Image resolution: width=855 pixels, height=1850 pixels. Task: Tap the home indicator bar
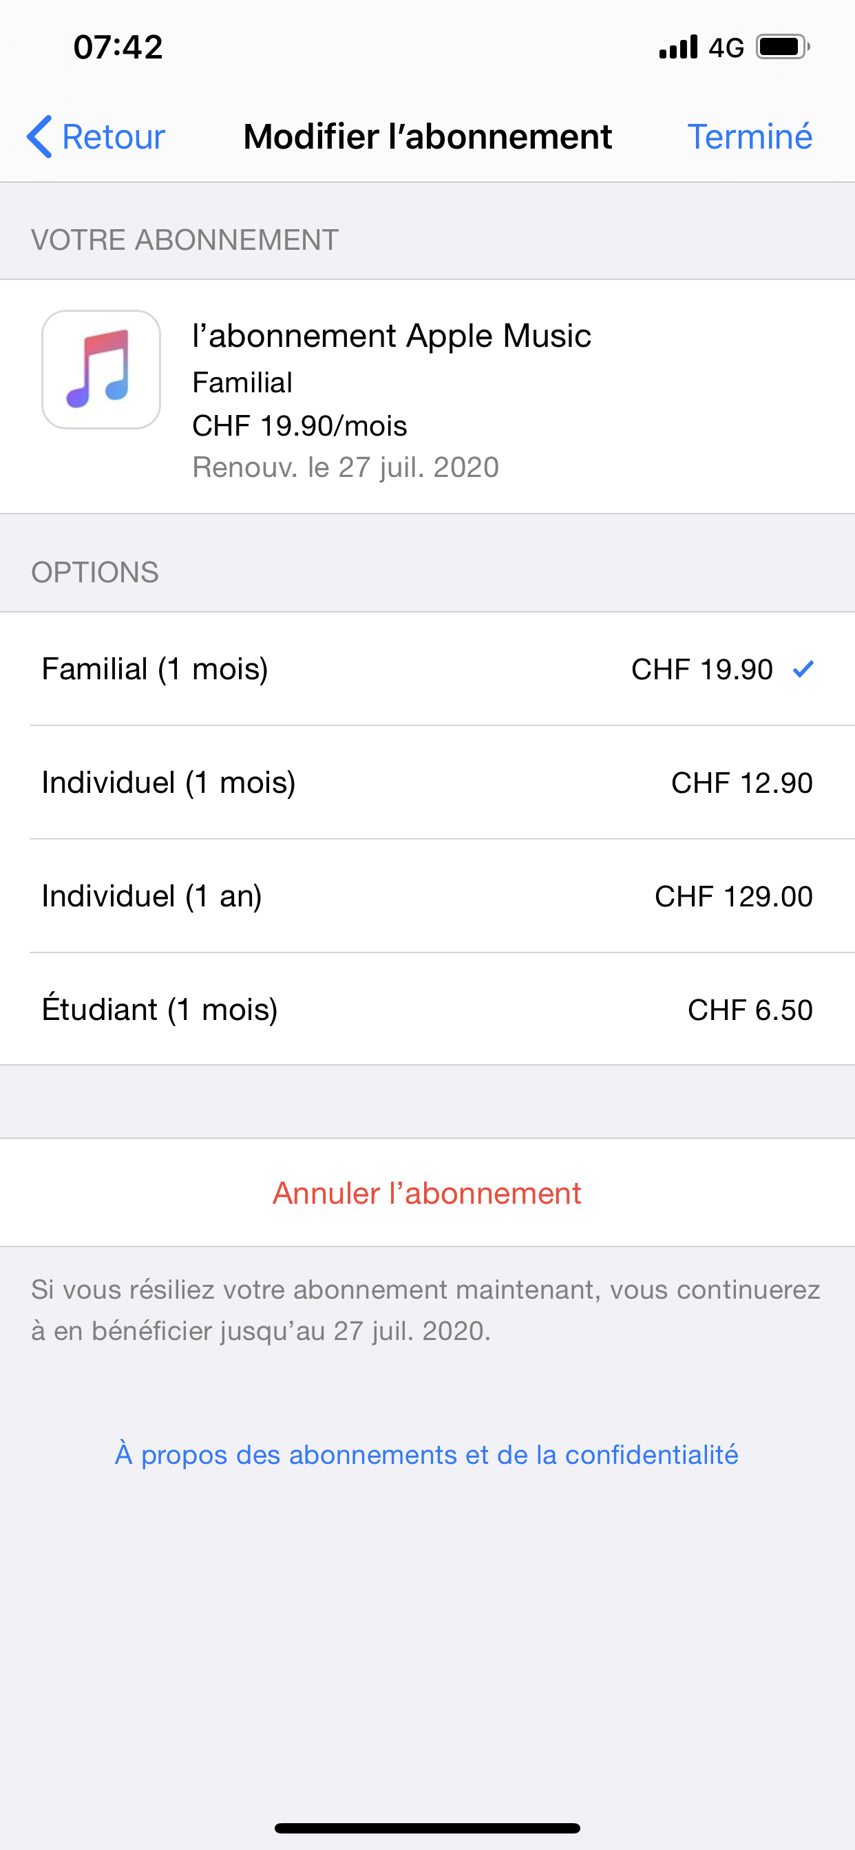pos(427,1828)
